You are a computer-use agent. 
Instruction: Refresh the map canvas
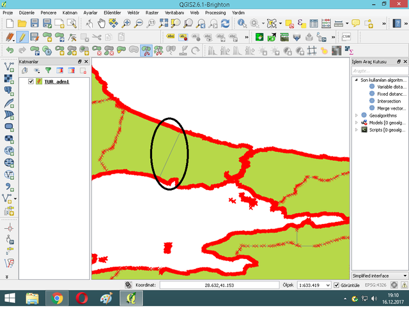click(226, 24)
